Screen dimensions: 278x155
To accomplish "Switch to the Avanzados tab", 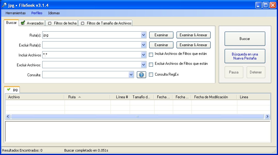I will [32, 23].
